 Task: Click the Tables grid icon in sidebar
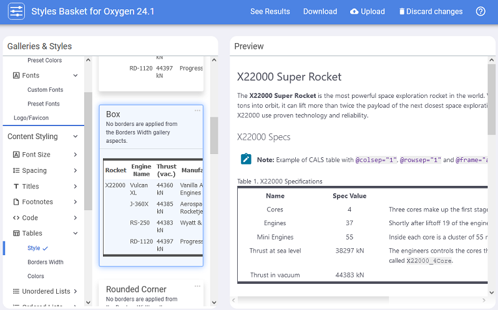coord(17,233)
